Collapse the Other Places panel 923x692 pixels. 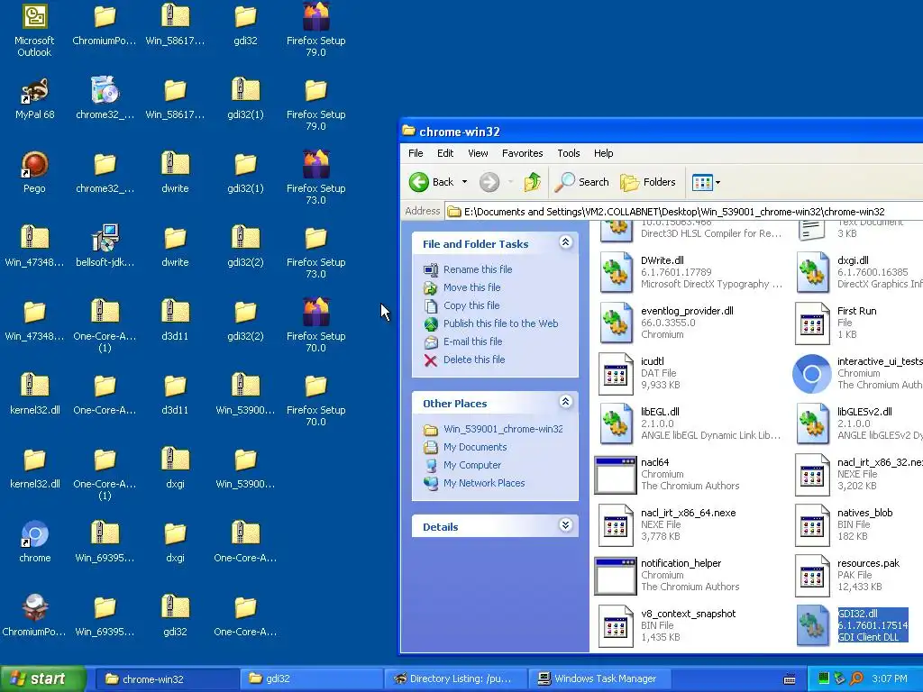(565, 402)
